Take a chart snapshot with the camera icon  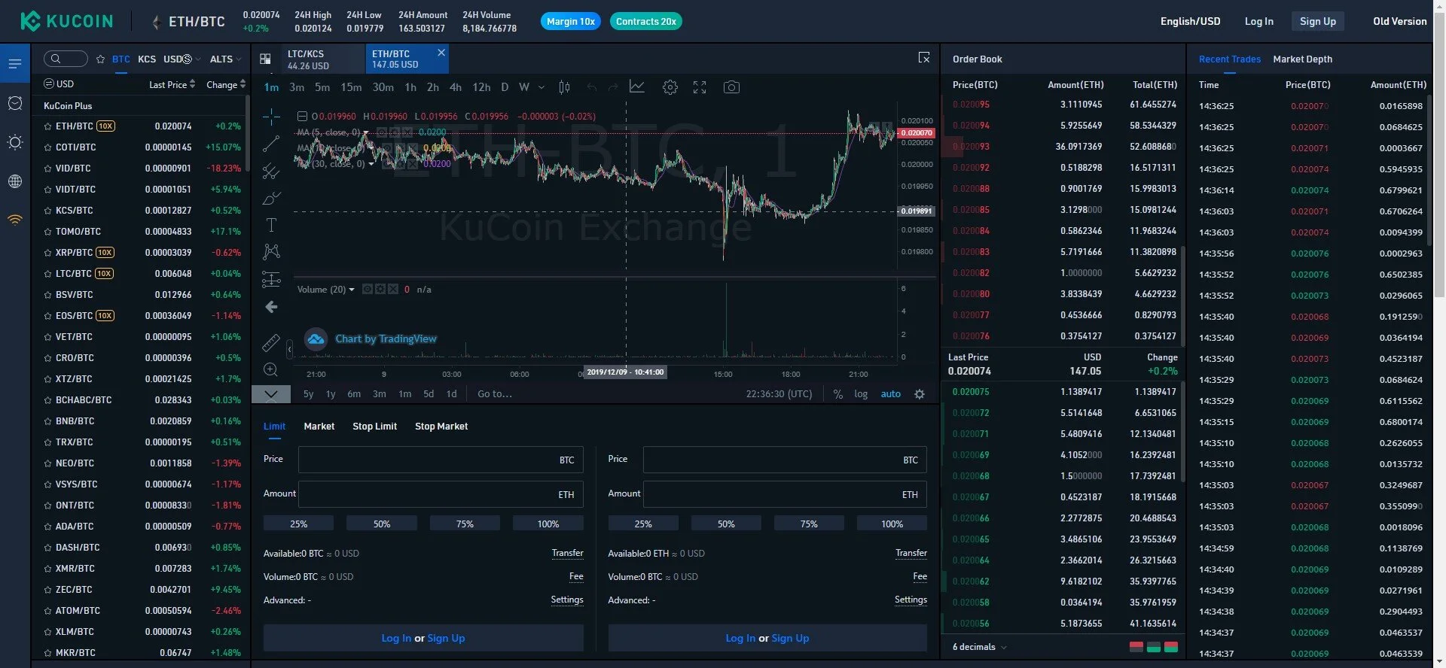731,87
